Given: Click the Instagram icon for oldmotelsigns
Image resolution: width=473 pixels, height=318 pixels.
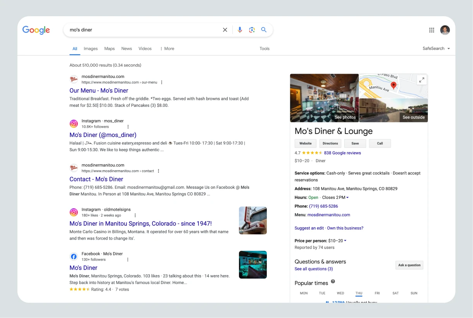Looking at the screenshot, I should (x=73, y=212).
